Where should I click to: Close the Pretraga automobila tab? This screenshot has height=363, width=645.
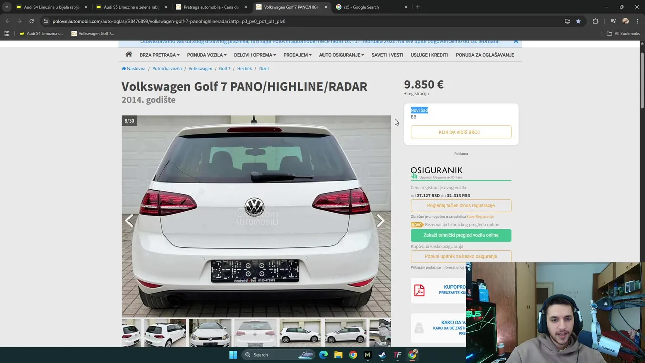click(x=246, y=7)
